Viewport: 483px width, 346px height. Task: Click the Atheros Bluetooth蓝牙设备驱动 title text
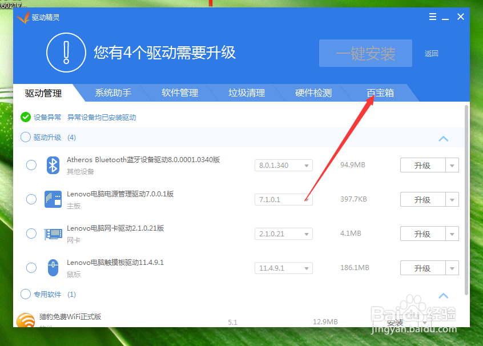pos(143,160)
